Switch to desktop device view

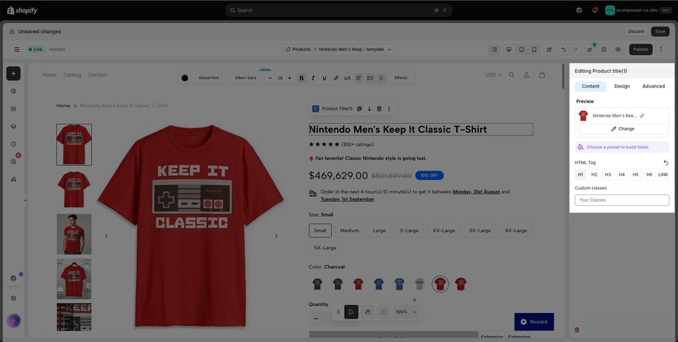(509, 50)
